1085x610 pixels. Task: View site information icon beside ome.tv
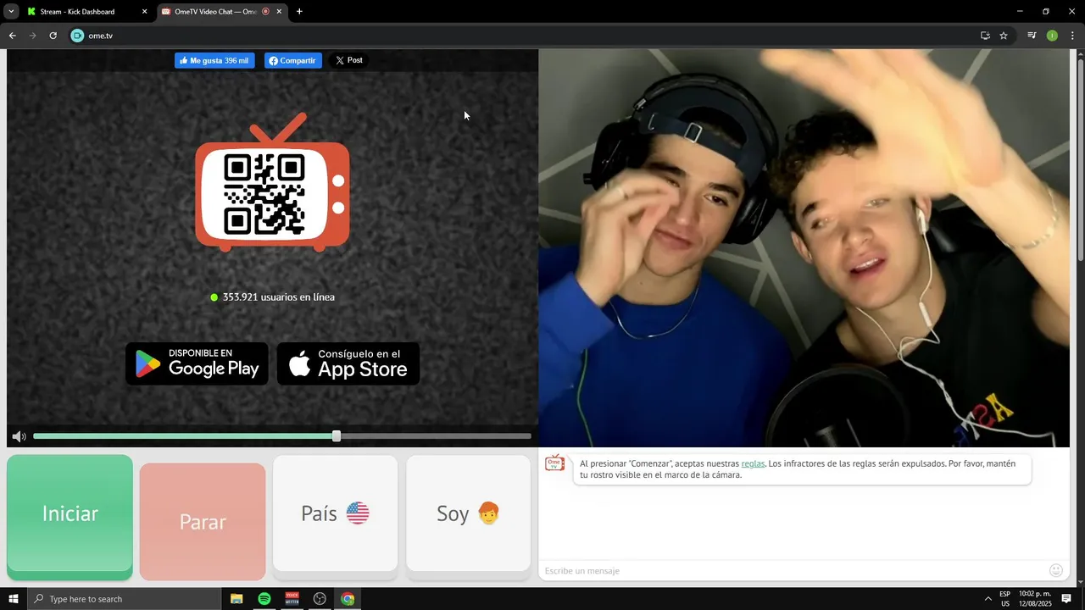click(77, 36)
